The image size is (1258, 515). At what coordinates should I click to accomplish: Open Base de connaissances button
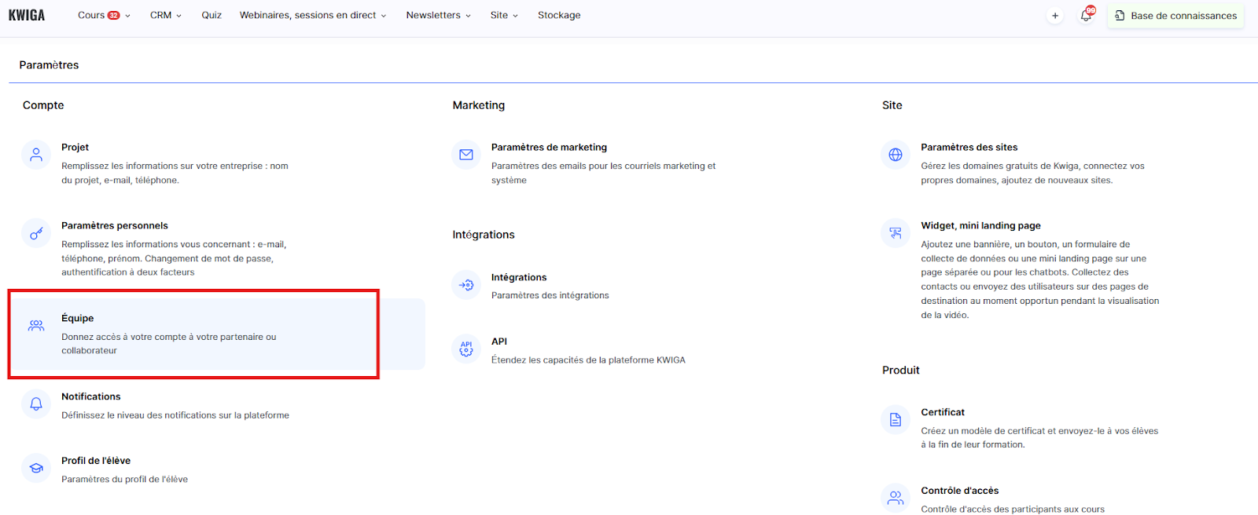pyautogui.click(x=1175, y=16)
